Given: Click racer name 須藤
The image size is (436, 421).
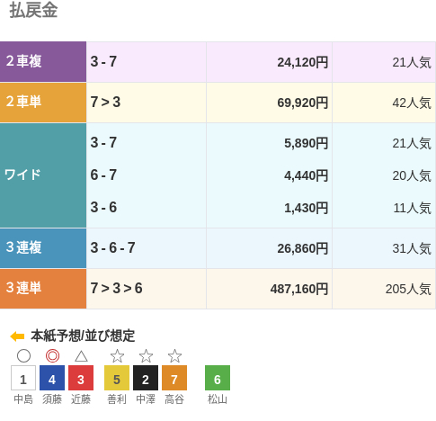Looking at the screenshot, I should click(x=52, y=399).
